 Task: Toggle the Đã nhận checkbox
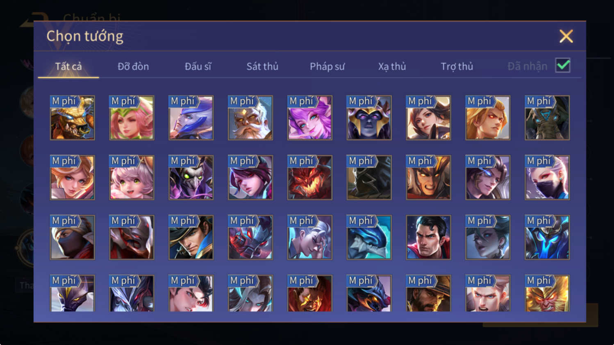click(563, 66)
